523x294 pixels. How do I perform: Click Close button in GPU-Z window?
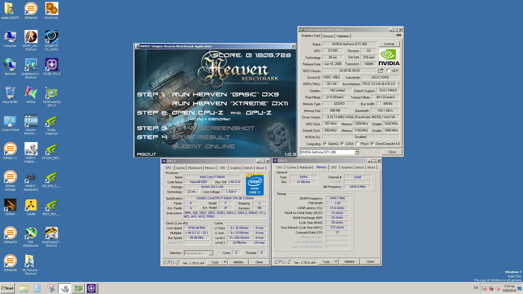click(392, 152)
